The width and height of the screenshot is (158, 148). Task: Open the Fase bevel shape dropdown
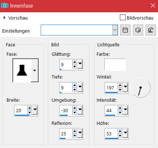pos(35,71)
